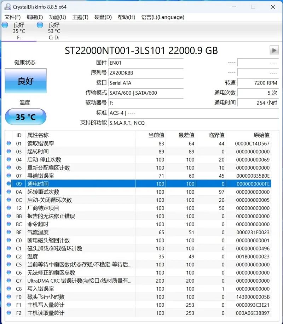This screenshot has width=283, height=324.
Task: Click the blue dot icon next to 通电时间
Action: 8,184
